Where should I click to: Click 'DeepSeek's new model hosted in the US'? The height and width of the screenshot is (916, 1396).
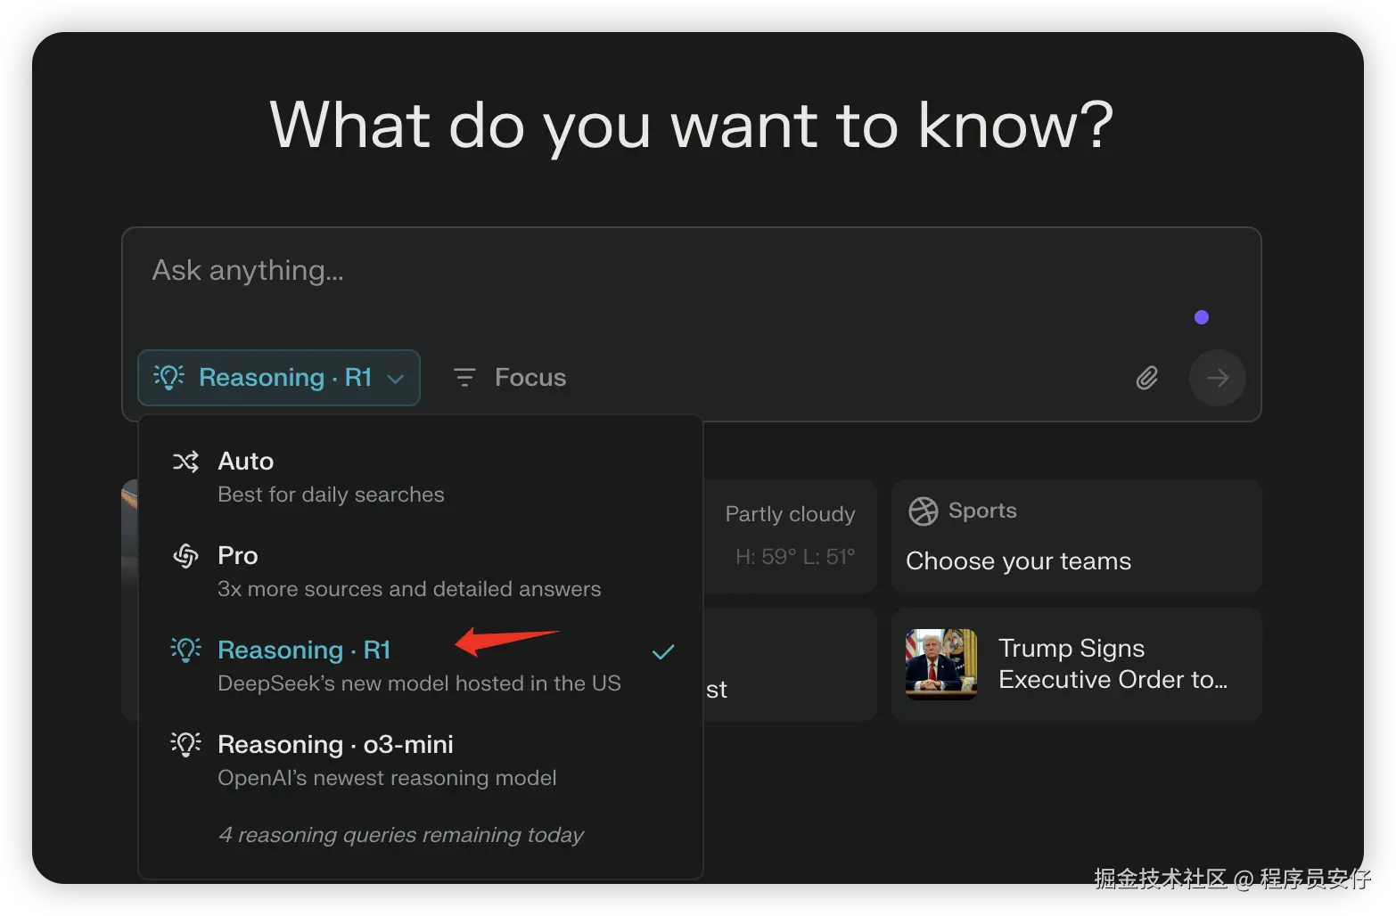(419, 683)
